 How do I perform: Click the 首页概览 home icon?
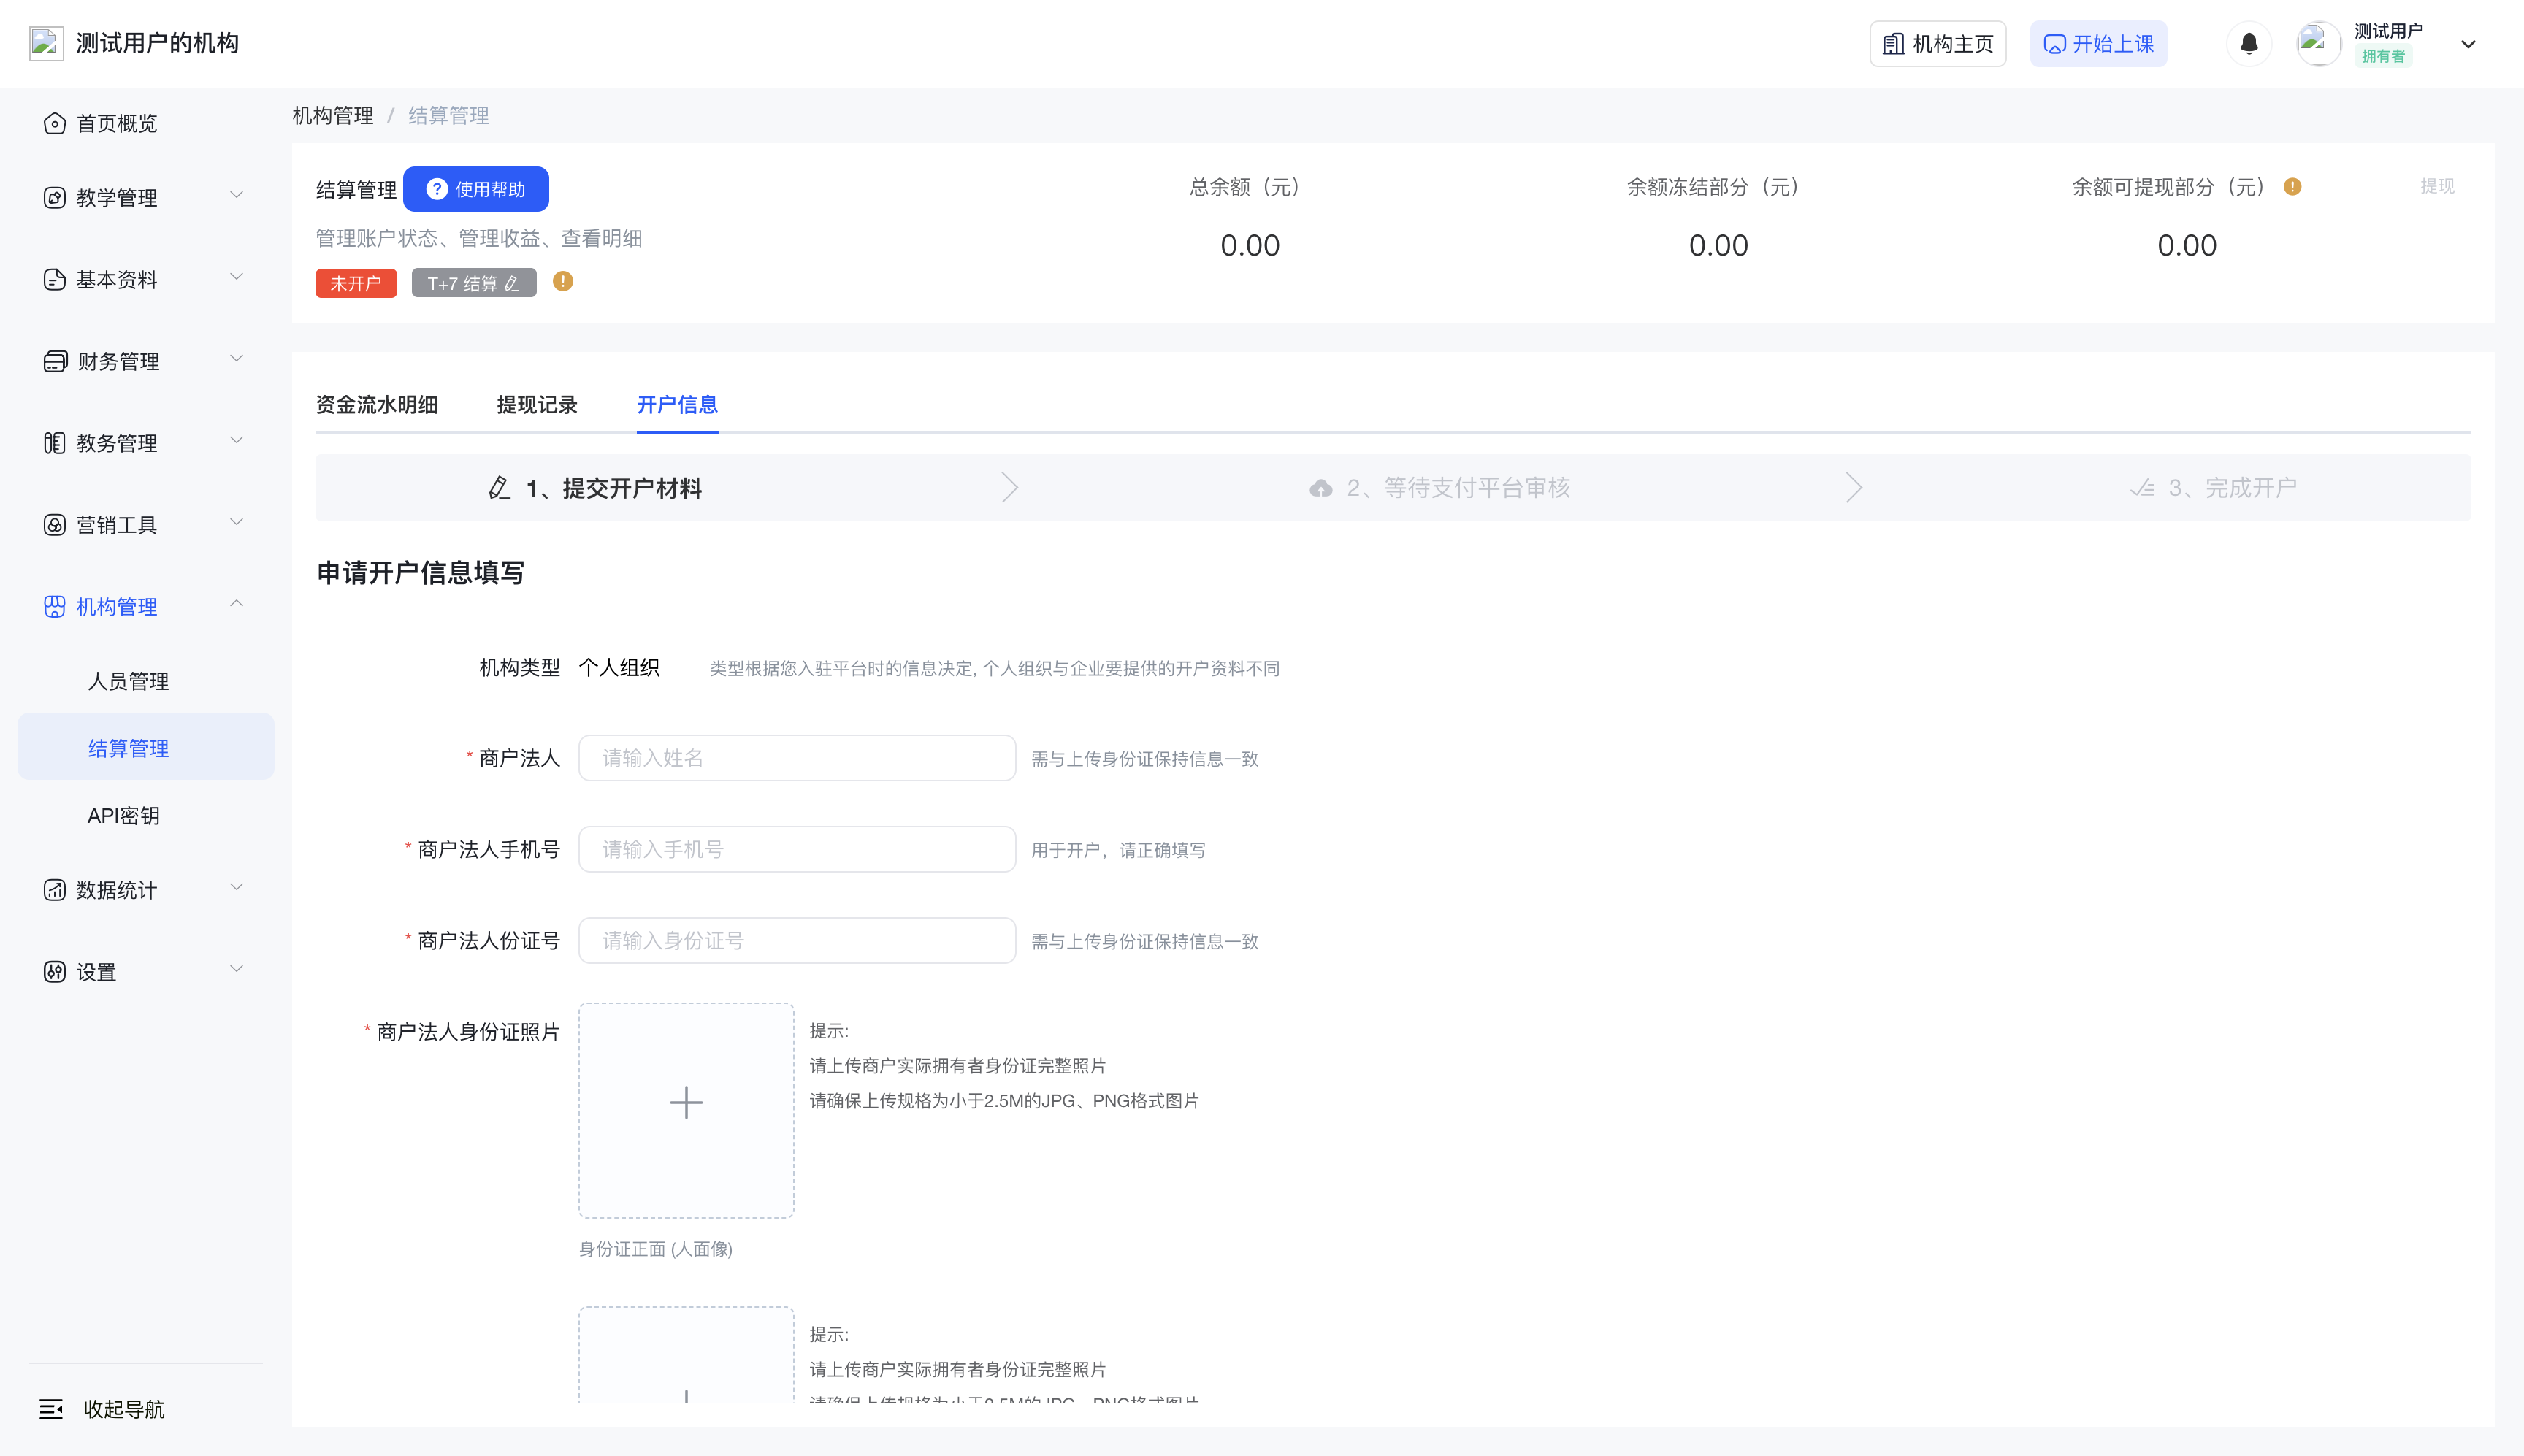[54, 123]
